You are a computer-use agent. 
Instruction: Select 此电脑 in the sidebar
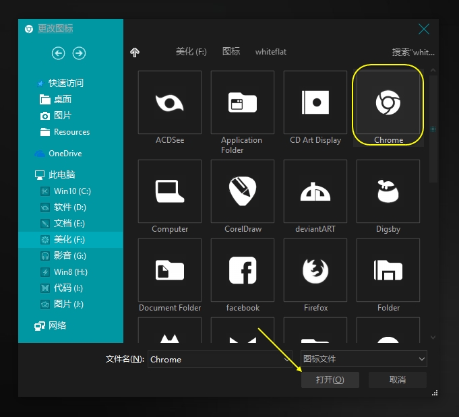55,174
